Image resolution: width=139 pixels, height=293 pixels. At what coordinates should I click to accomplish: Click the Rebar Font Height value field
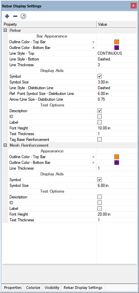point(117,128)
